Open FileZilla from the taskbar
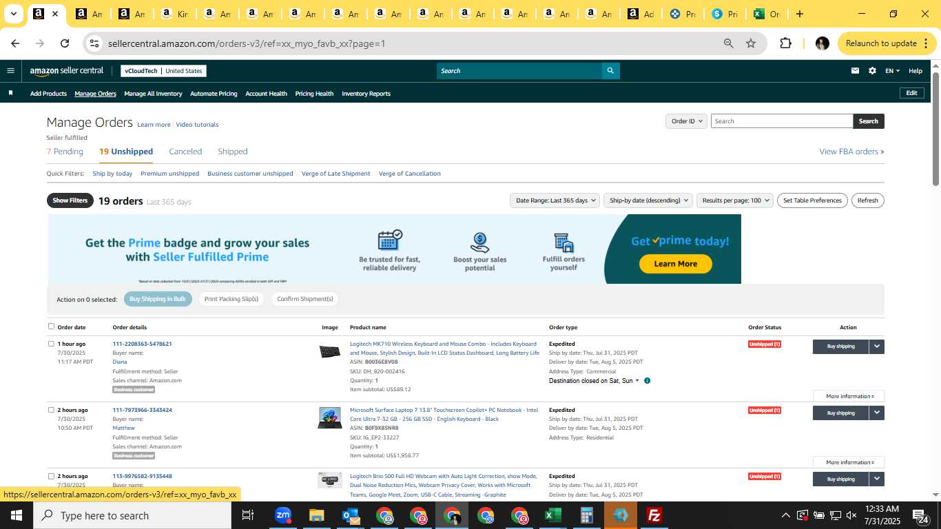 [x=654, y=515]
